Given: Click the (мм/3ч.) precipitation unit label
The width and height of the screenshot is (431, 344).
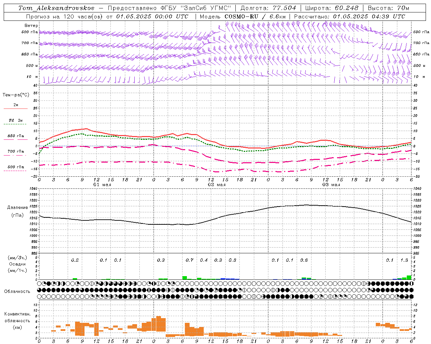Looking at the screenshot, I should pos(18,258).
